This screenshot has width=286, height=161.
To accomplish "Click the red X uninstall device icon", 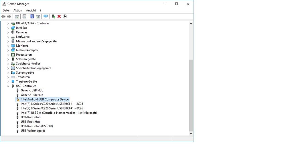I will pyautogui.click(x=59, y=17).
